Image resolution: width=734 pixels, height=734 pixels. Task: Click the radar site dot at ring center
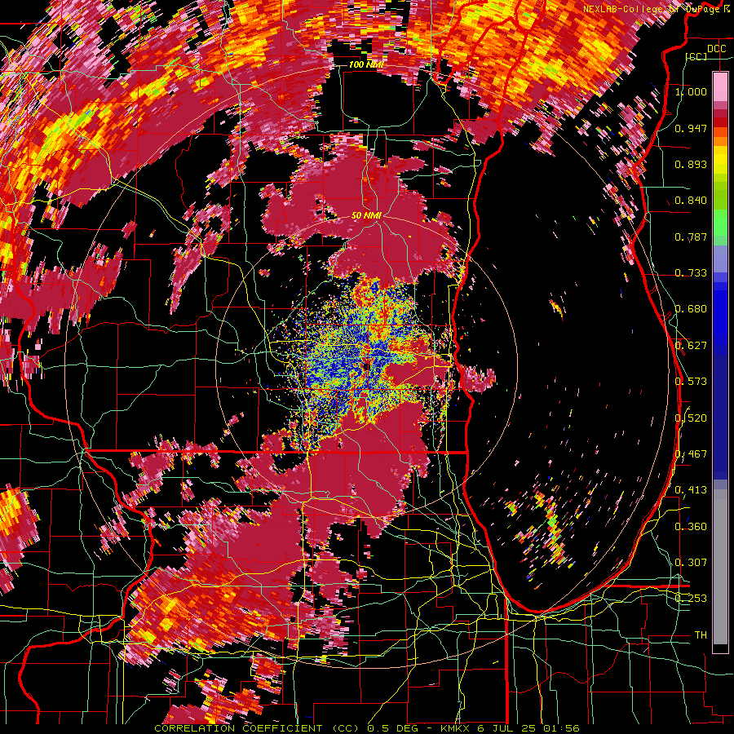click(366, 365)
